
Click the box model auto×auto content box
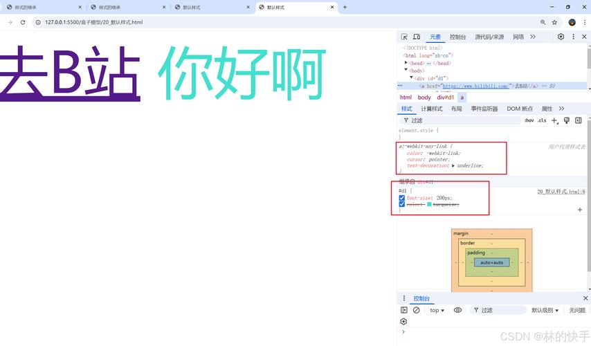pos(492,262)
